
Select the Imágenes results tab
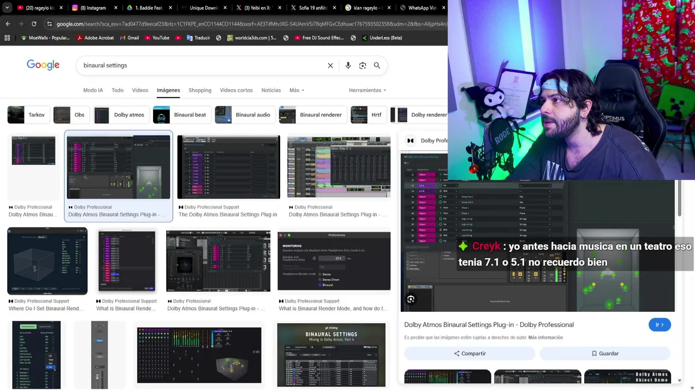[x=168, y=90]
